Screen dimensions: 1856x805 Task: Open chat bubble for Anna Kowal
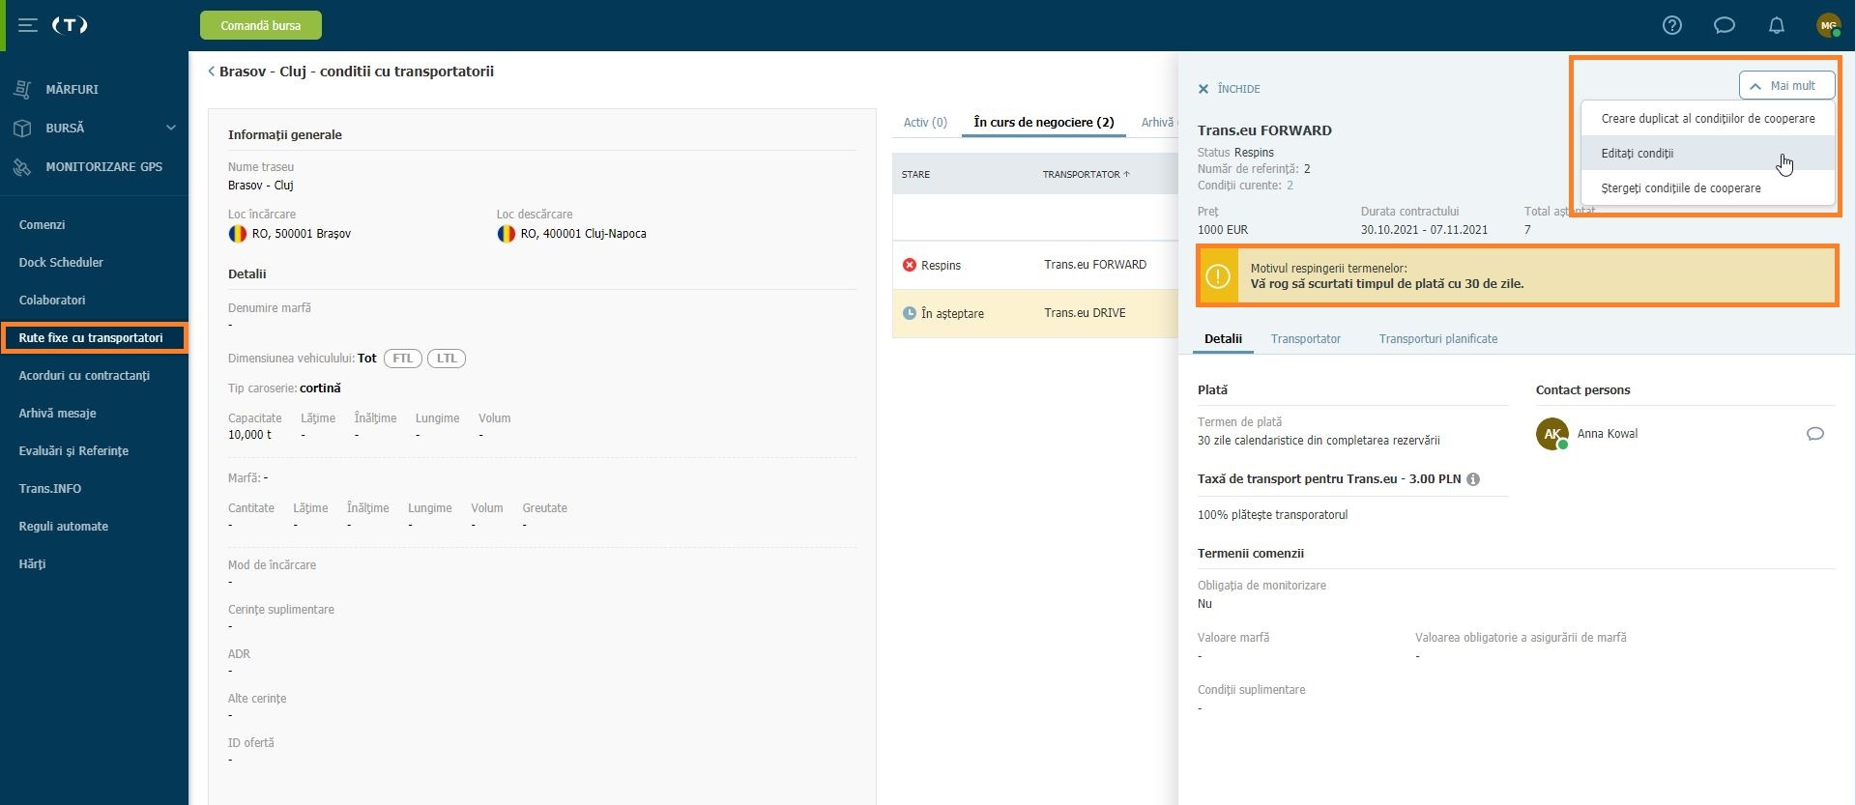[x=1815, y=434]
